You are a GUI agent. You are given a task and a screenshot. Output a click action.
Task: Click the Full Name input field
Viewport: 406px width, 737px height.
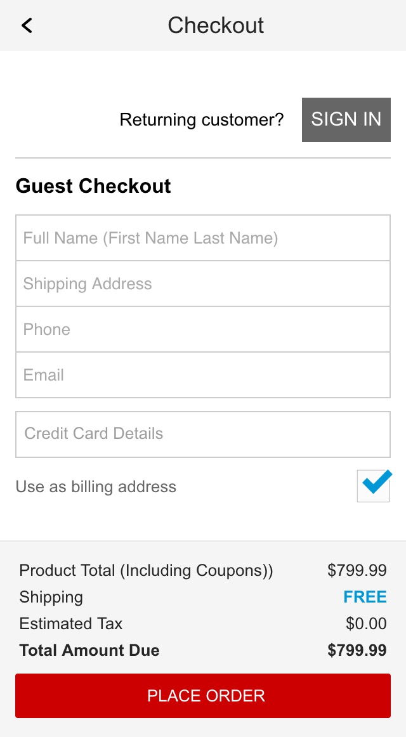pyautogui.click(x=203, y=238)
